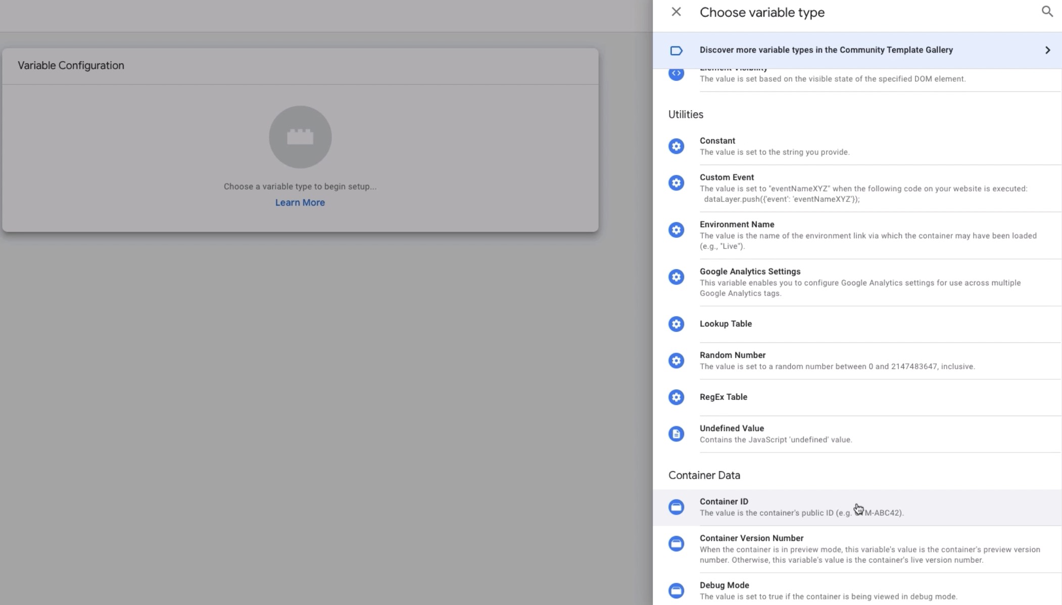Open the Community Template Gallery chevron
This screenshot has height=605, width=1062.
pos(1047,50)
